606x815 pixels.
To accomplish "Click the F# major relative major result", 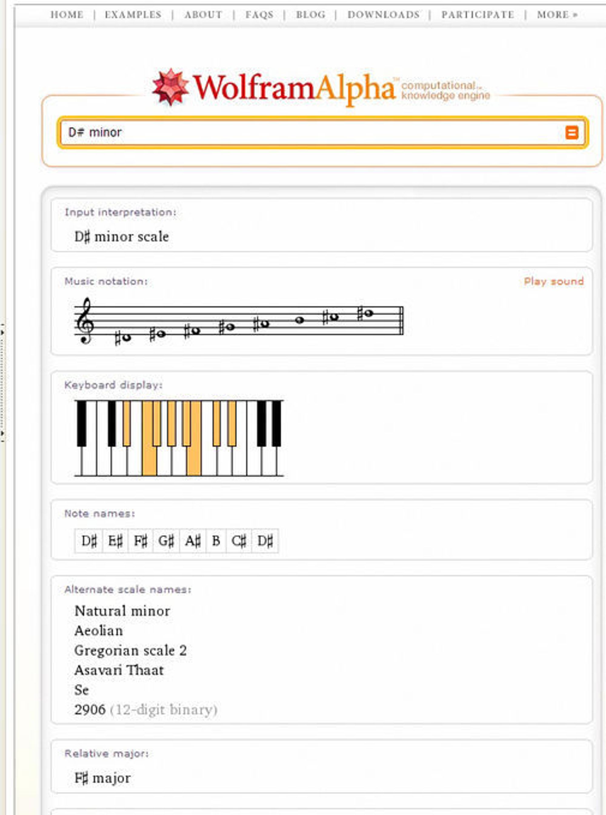I will (x=102, y=778).
